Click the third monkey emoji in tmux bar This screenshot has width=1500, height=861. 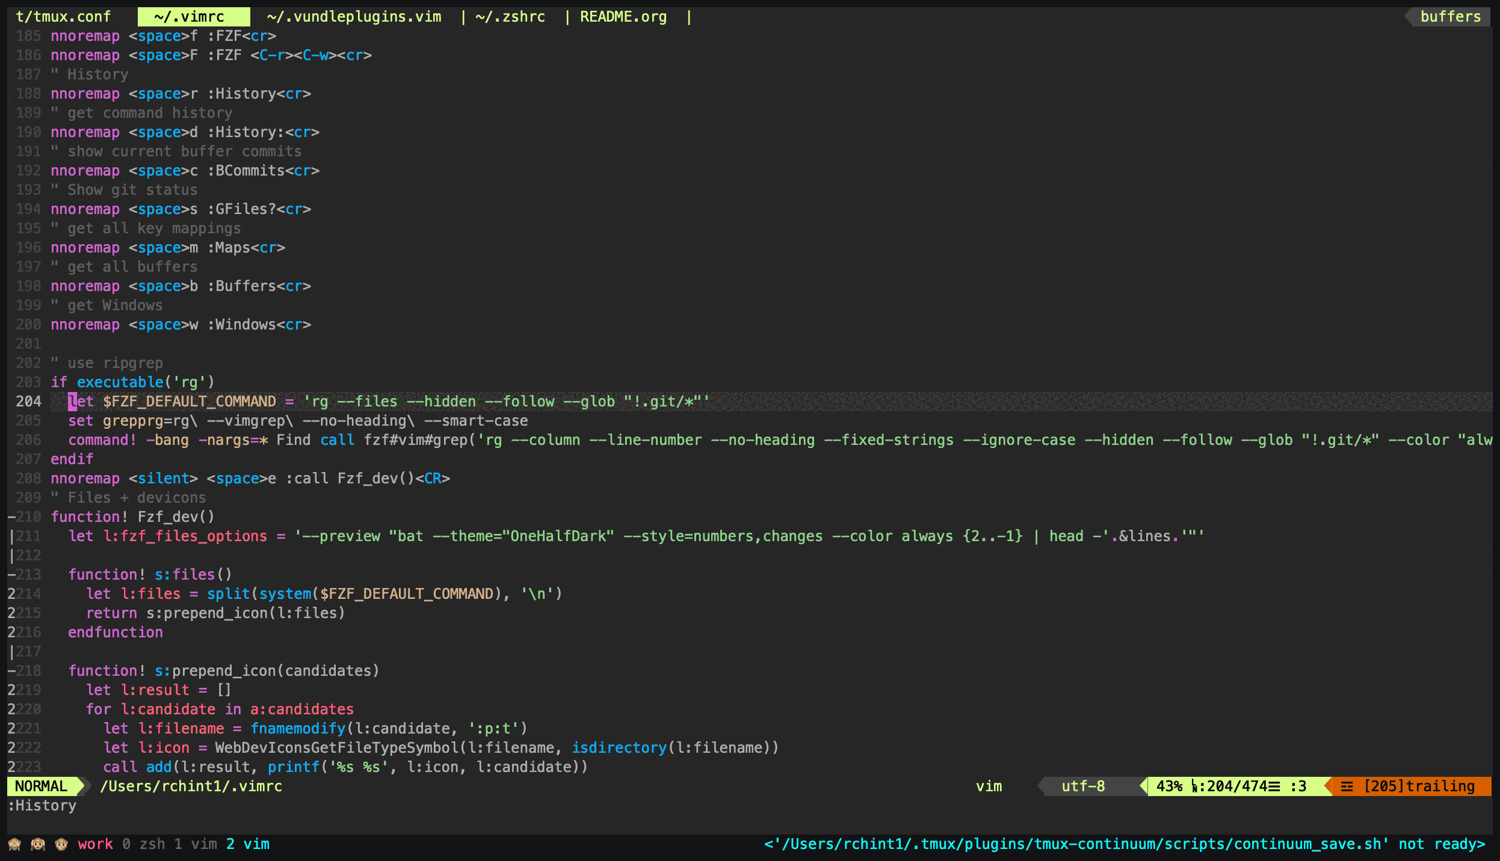coord(61,844)
